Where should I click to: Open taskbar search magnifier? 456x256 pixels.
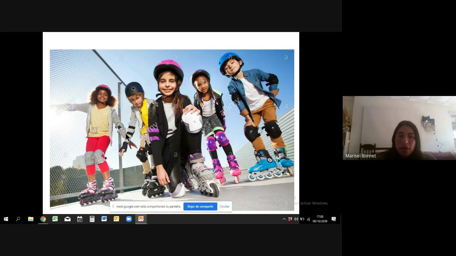(18, 219)
